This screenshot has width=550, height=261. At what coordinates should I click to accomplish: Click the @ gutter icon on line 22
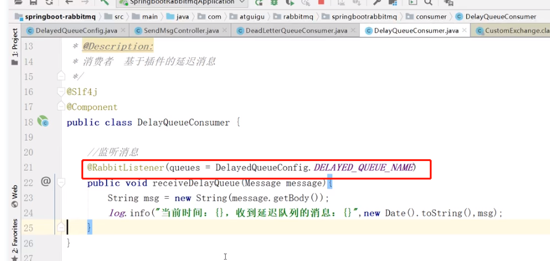pos(46,182)
